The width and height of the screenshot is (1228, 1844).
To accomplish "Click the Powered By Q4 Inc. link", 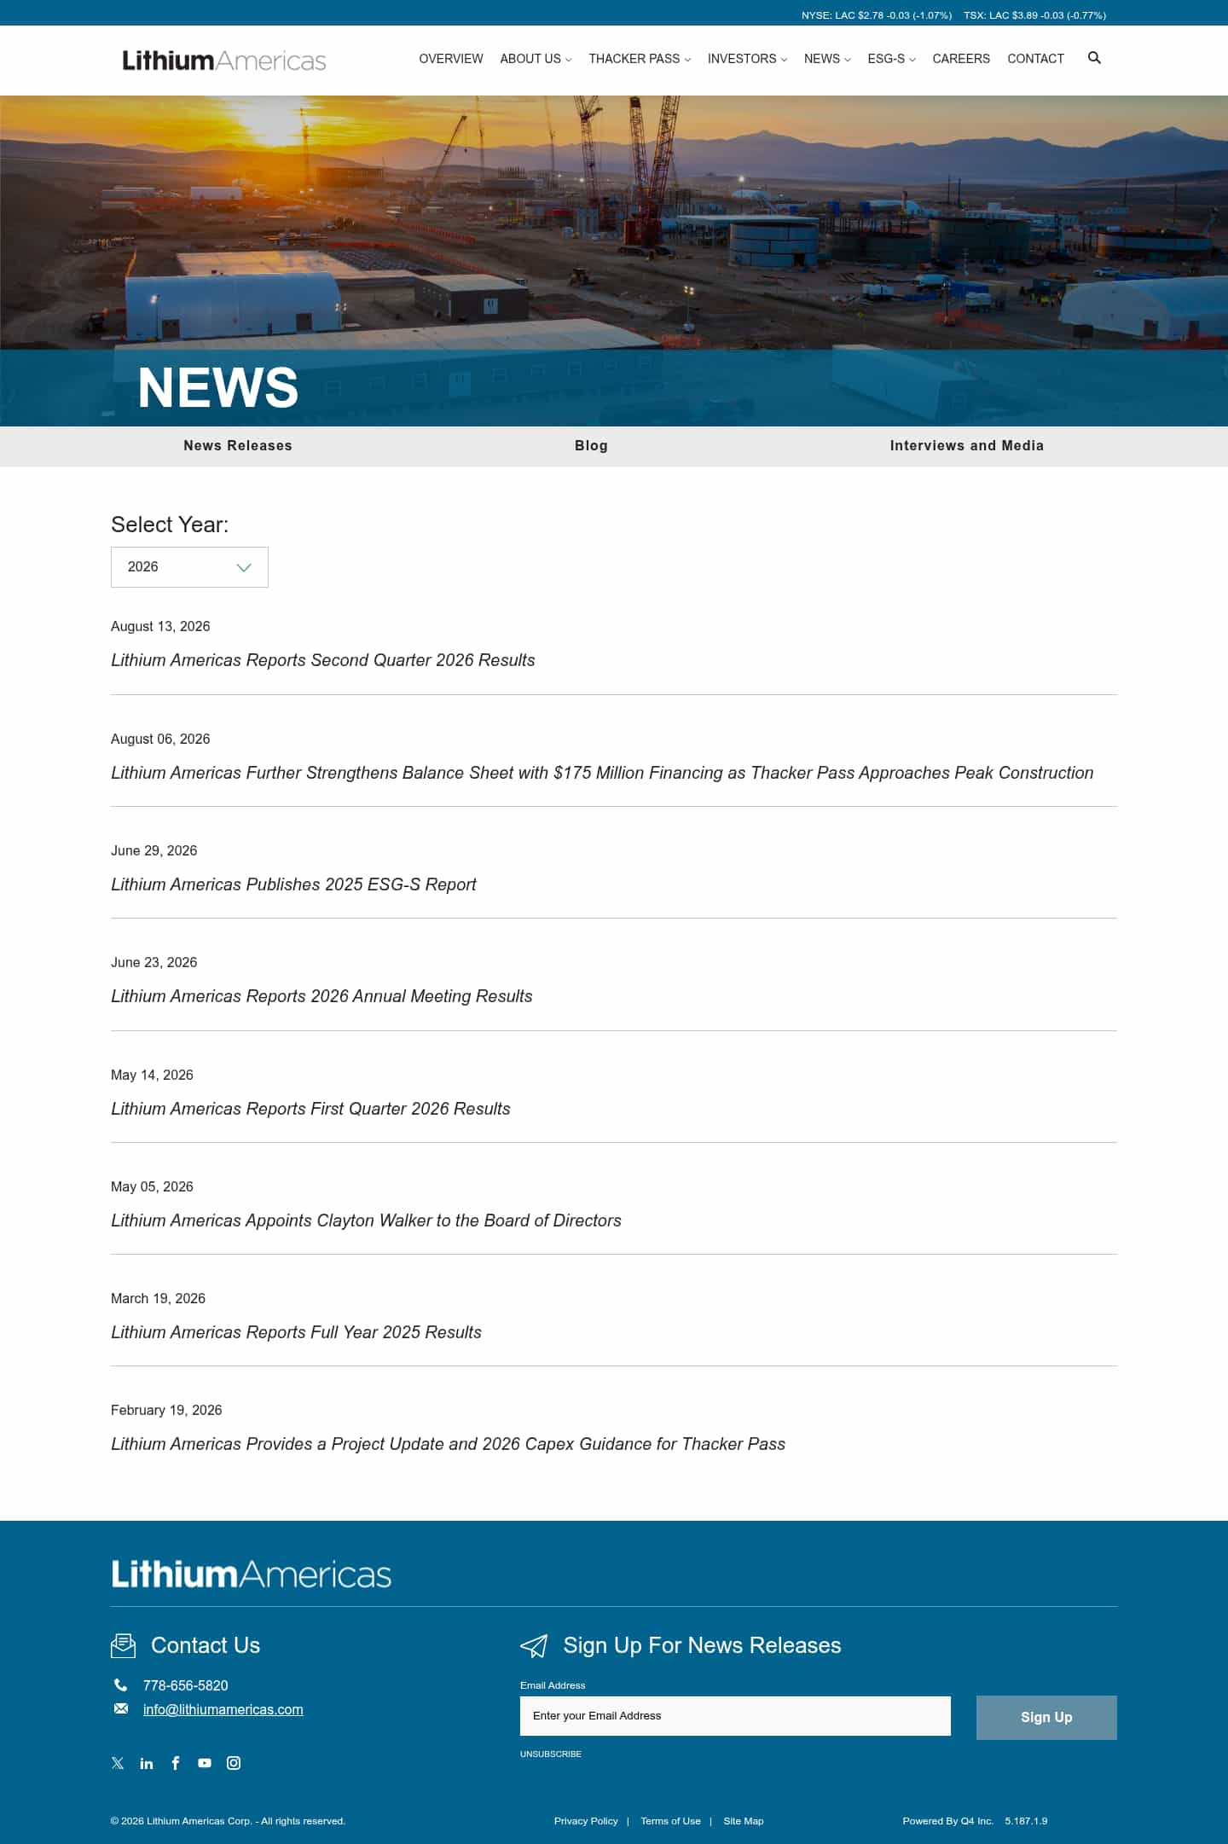I will [x=948, y=1821].
